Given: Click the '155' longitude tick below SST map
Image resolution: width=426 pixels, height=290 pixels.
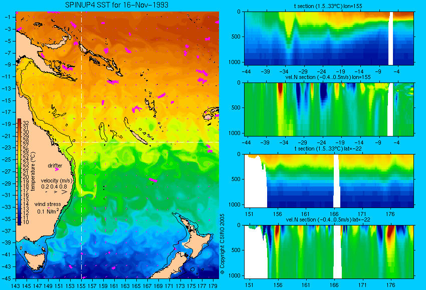Looking at the screenshot, I should click(x=81, y=285).
